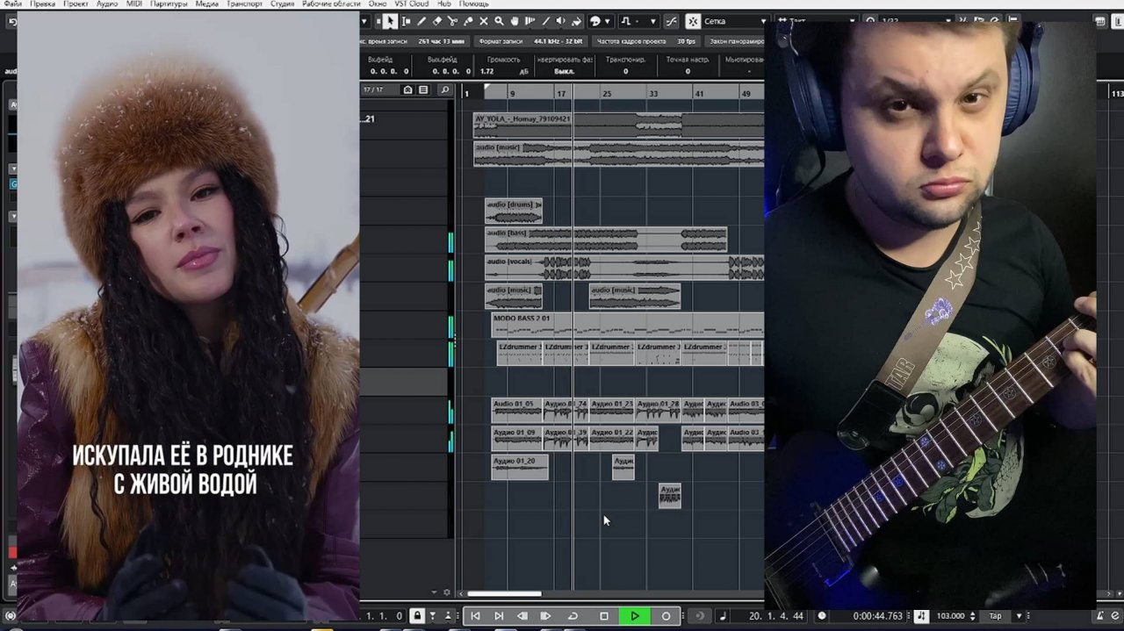Activate the Zoom magnifier tool
Viewport: 1124px width, 631px height.
(499, 21)
